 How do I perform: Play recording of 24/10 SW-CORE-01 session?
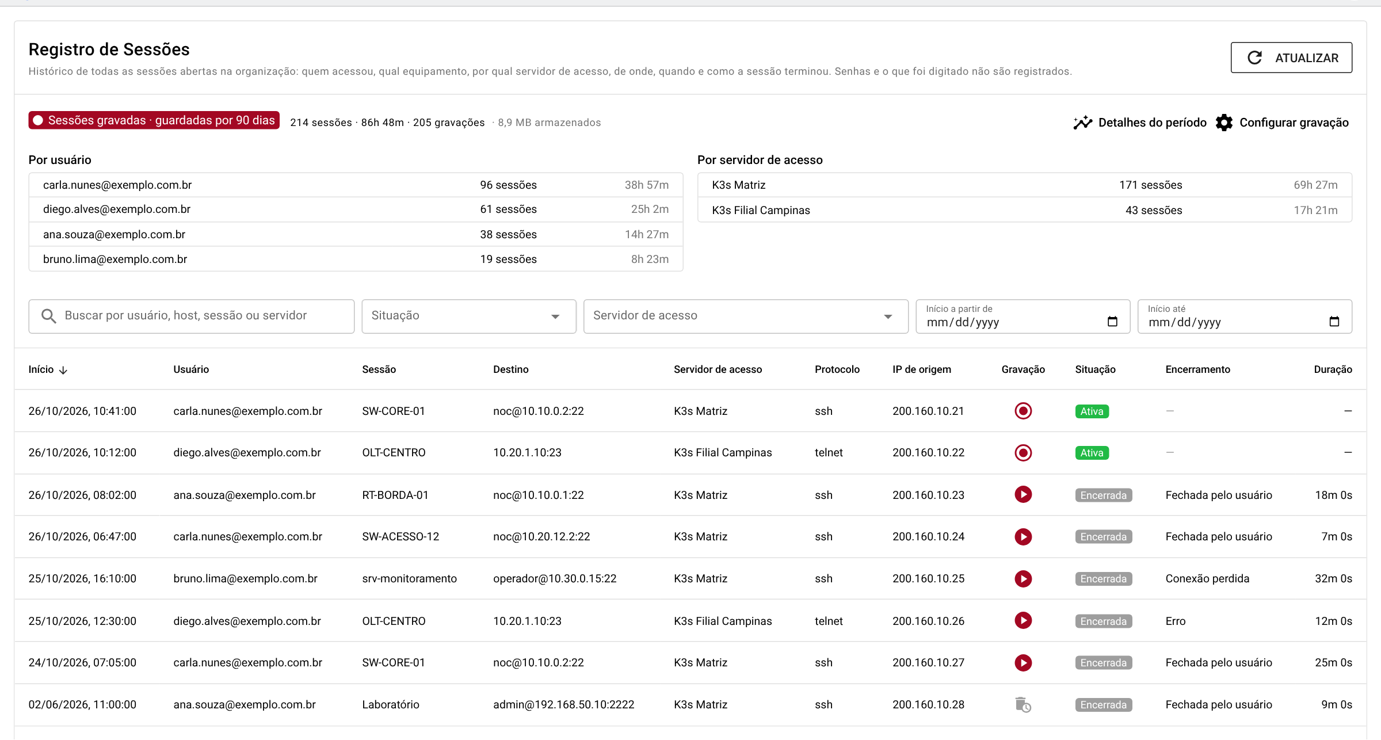(1023, 662)
